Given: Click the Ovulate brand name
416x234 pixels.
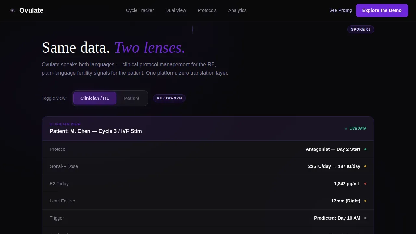Looking at the screenshot, I should (x=31, y=10).
